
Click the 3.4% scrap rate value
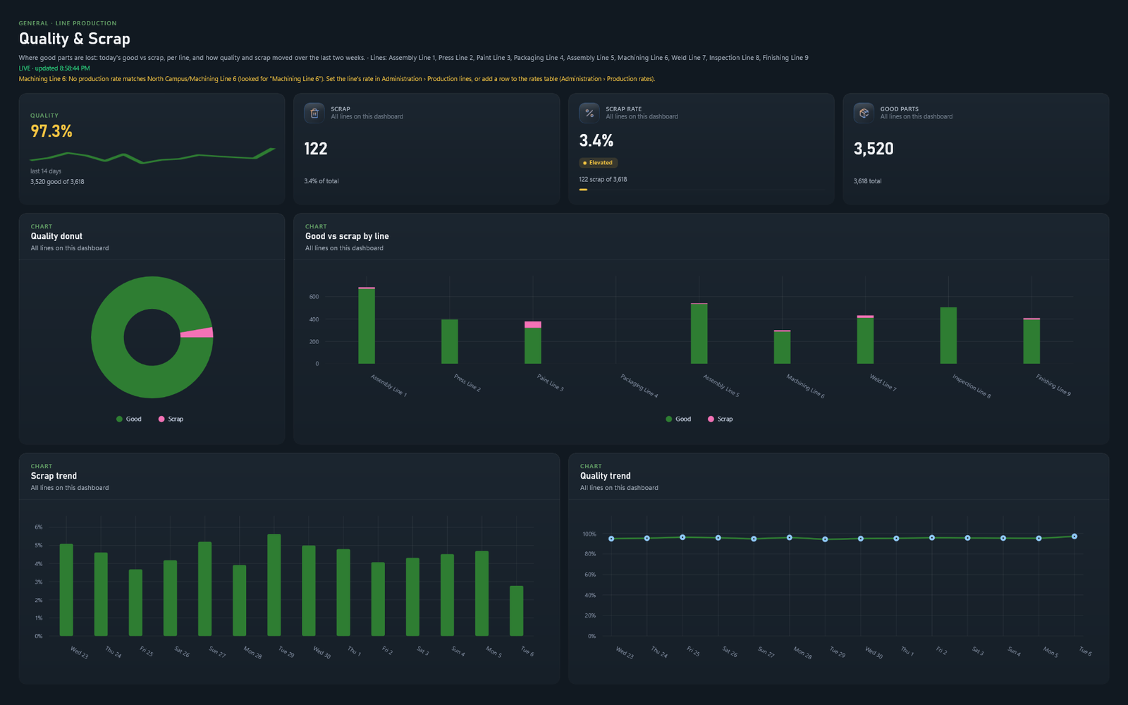pos(596,141)
